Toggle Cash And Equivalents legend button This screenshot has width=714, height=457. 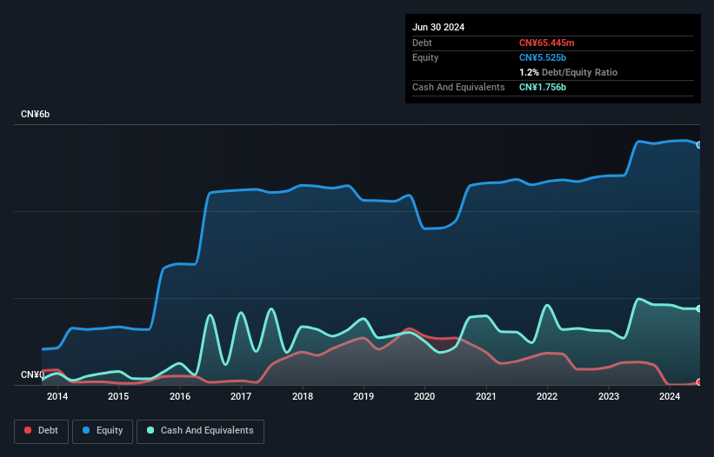click(x=200, y=431)
